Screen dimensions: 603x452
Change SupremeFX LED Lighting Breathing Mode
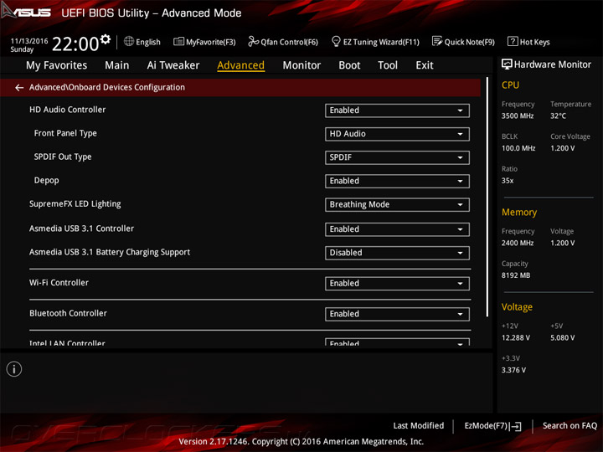pos(397,205)
